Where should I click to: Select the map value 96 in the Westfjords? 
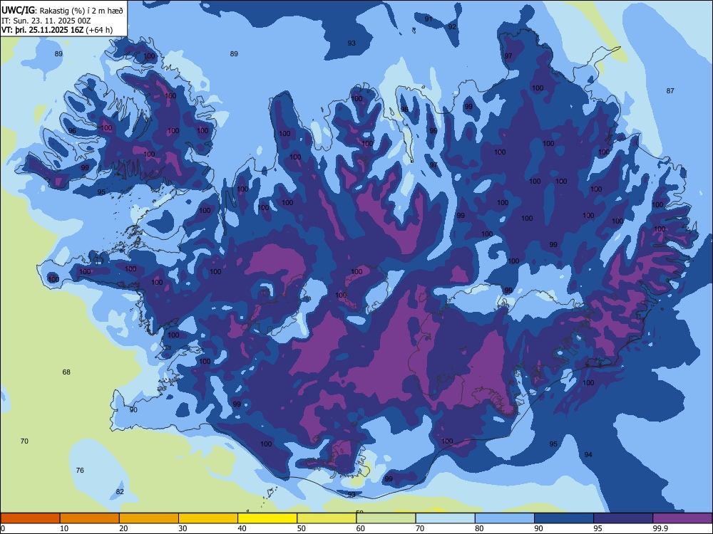point(72,131)
